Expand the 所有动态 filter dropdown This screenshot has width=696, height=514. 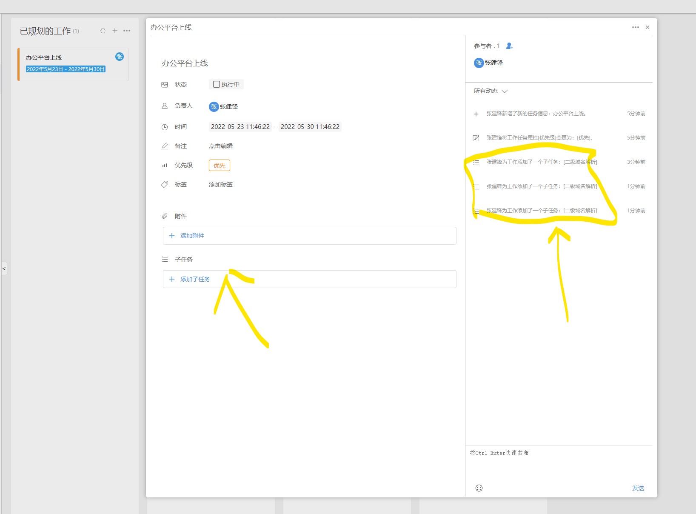click(491, 91)
